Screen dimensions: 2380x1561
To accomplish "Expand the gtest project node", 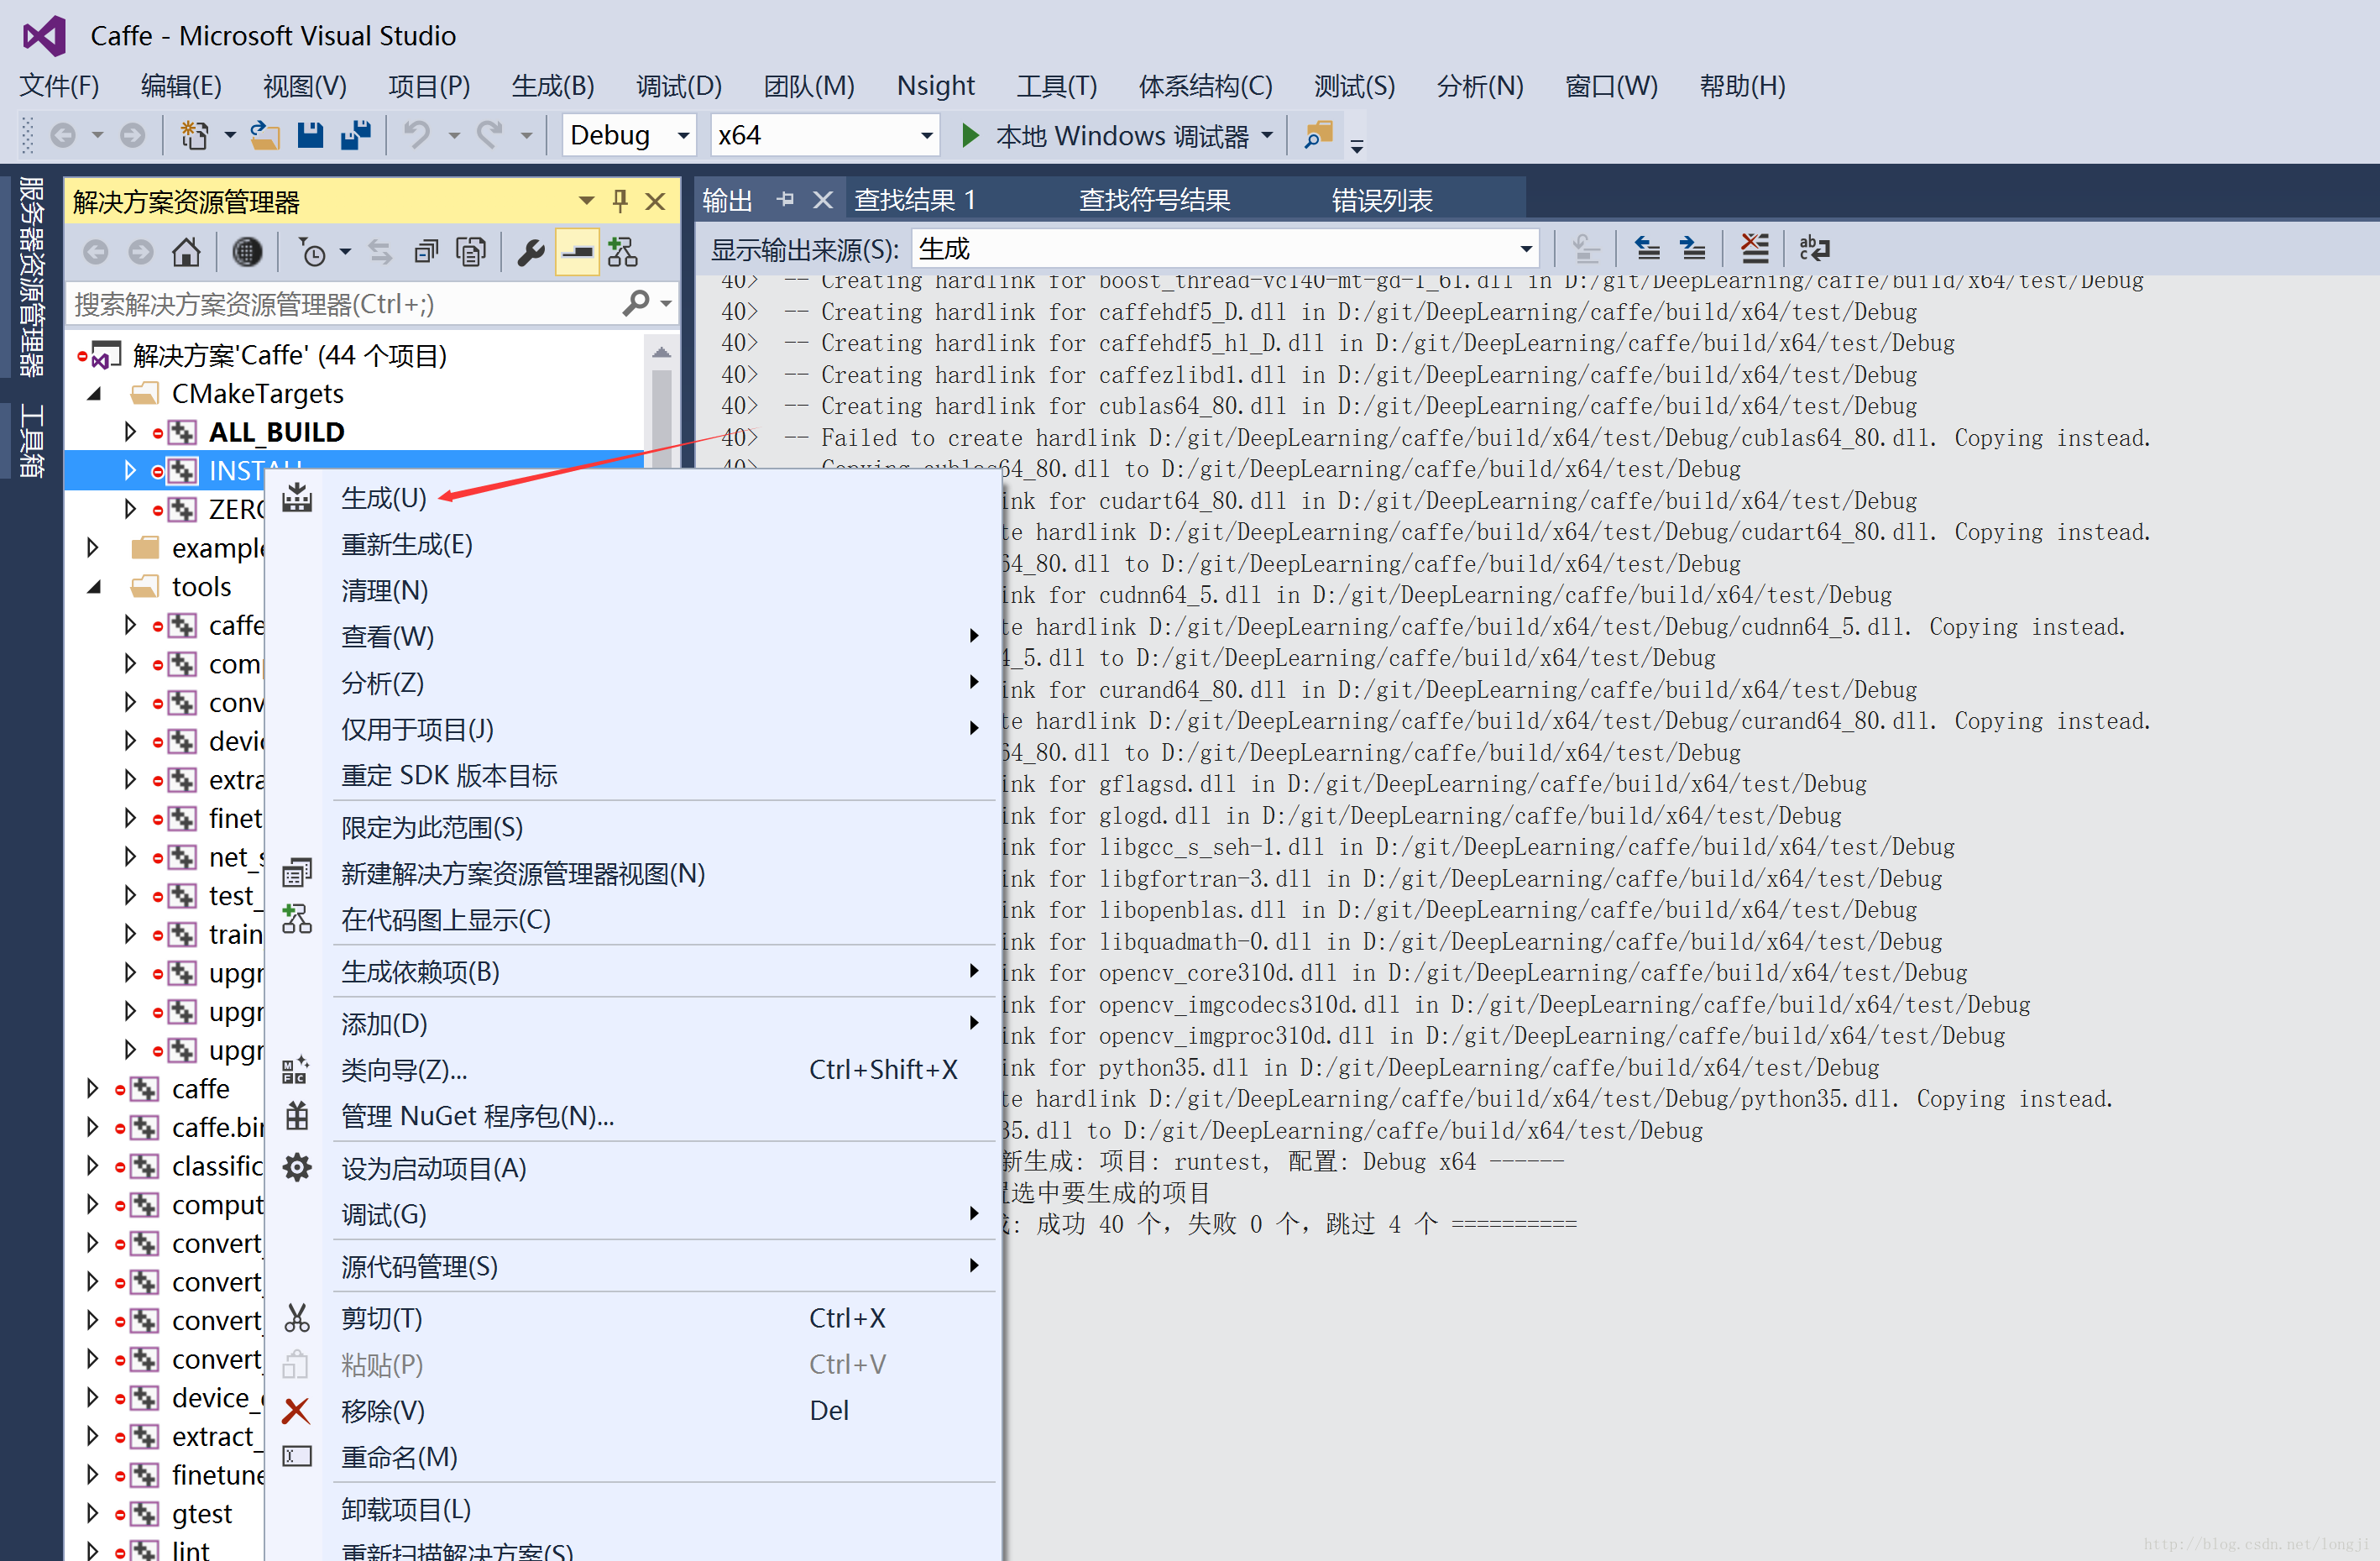I will coord(93,1513).
